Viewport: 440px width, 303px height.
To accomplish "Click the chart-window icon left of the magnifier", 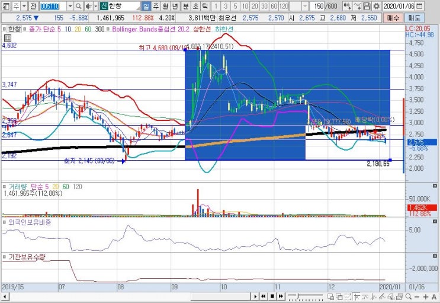I will click(399, 296).
